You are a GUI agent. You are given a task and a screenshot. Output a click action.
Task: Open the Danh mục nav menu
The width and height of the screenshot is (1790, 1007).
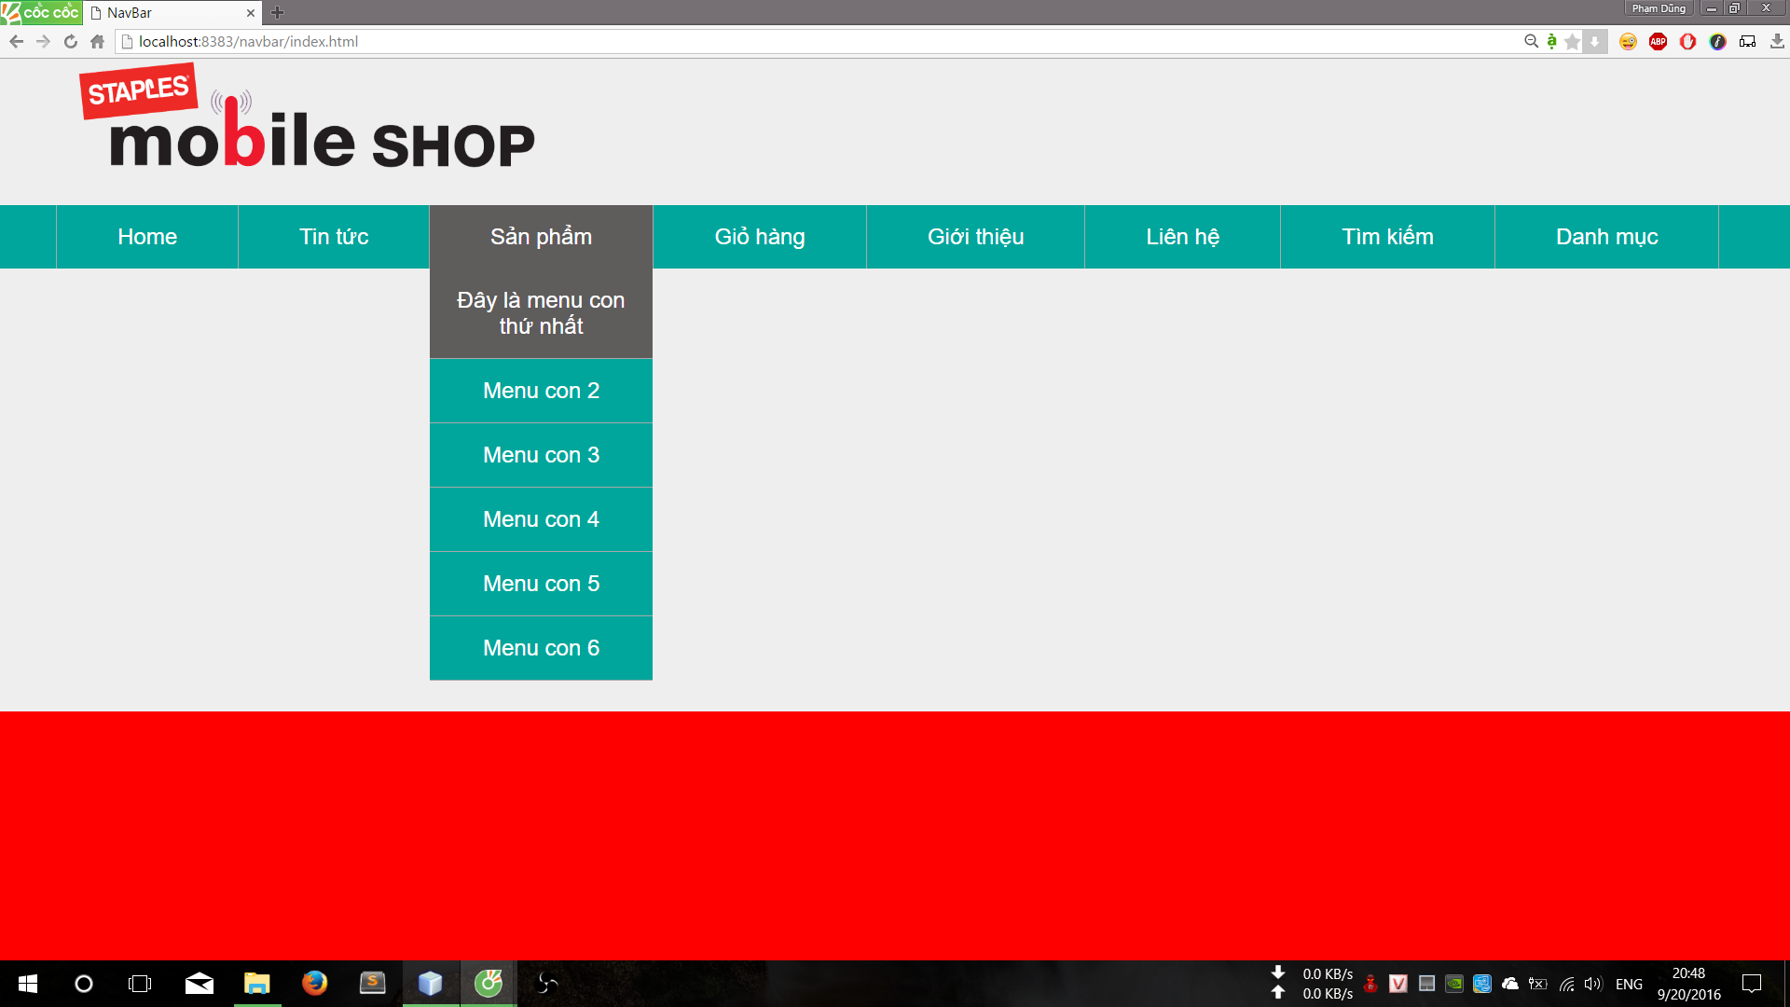pyautogui.click(x=1606, y=237)
